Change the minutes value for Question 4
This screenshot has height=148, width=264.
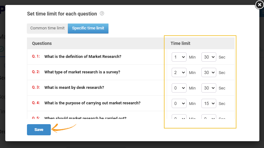click(x=179, y=103)
